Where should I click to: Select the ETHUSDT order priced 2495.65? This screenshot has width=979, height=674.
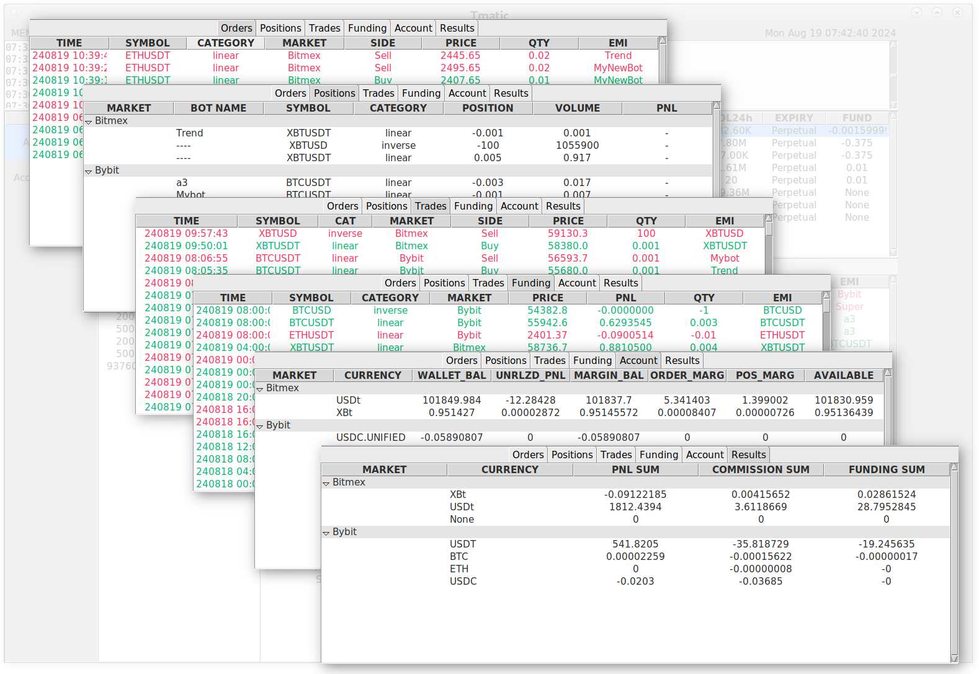344,68
